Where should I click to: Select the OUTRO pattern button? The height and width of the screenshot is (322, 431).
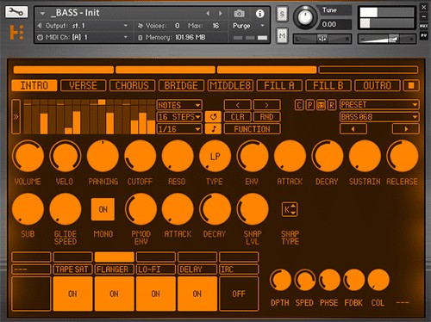(378, 85)
